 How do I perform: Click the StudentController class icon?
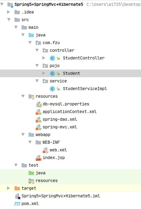(x=52, y=58)
